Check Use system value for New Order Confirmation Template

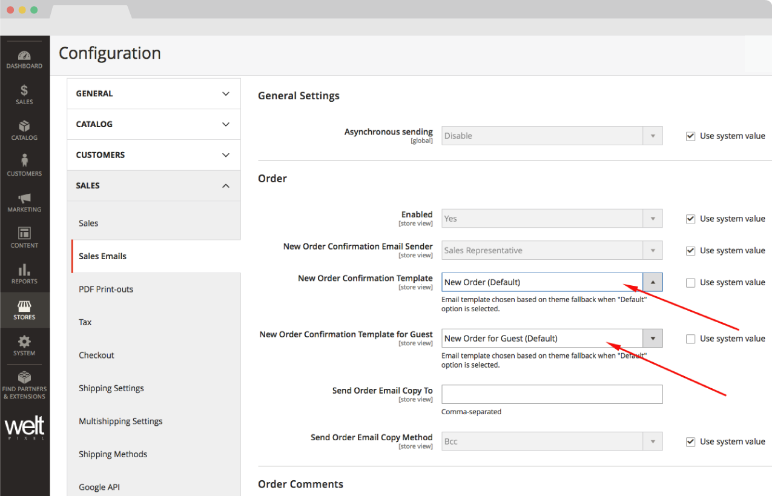690,283
